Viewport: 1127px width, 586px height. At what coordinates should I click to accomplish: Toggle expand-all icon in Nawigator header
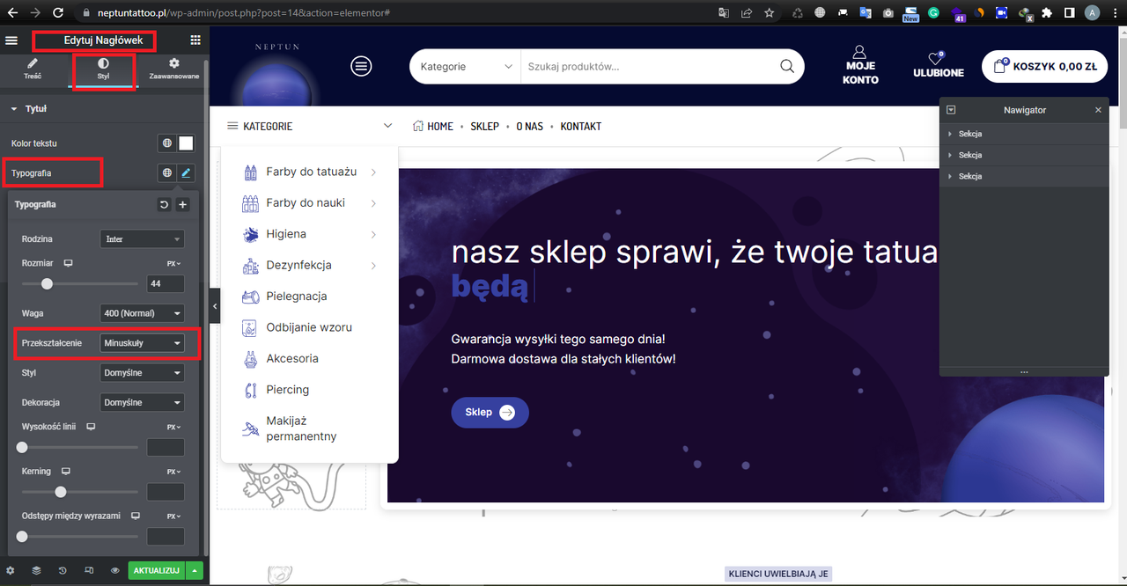tap(952, 110)
